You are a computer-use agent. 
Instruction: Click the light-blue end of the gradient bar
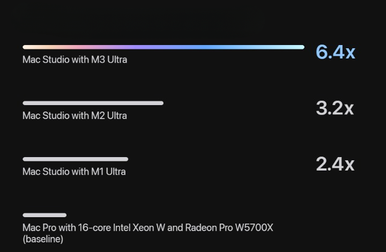tap(291, 47)
